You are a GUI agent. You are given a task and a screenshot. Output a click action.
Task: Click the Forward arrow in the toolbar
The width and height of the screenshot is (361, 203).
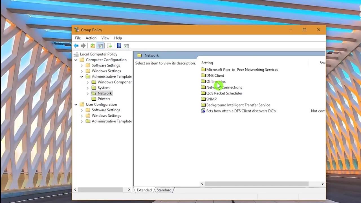click(83, 46)
